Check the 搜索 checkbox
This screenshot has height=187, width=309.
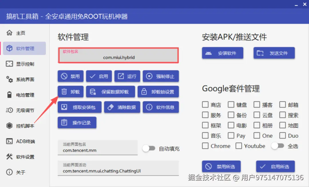pyautogui.click(x=282, y=115)
